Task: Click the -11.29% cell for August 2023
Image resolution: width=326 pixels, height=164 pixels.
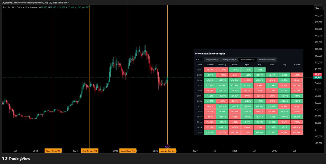Action: [x=297, y=85]
